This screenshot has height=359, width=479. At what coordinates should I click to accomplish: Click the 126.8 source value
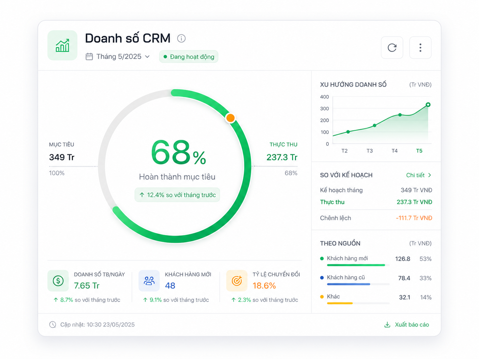(x=403, y=259)
